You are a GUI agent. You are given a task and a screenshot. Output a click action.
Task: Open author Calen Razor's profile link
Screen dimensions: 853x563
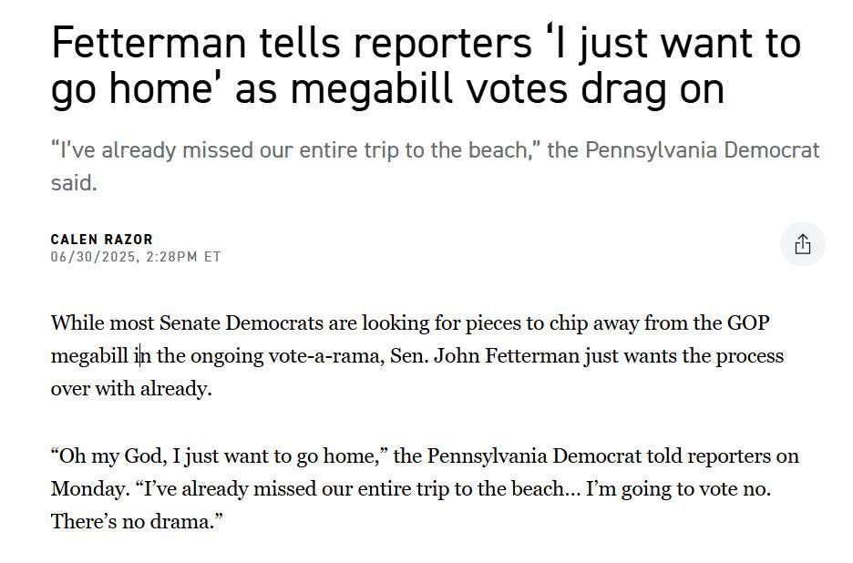click(x=102, y=240)
